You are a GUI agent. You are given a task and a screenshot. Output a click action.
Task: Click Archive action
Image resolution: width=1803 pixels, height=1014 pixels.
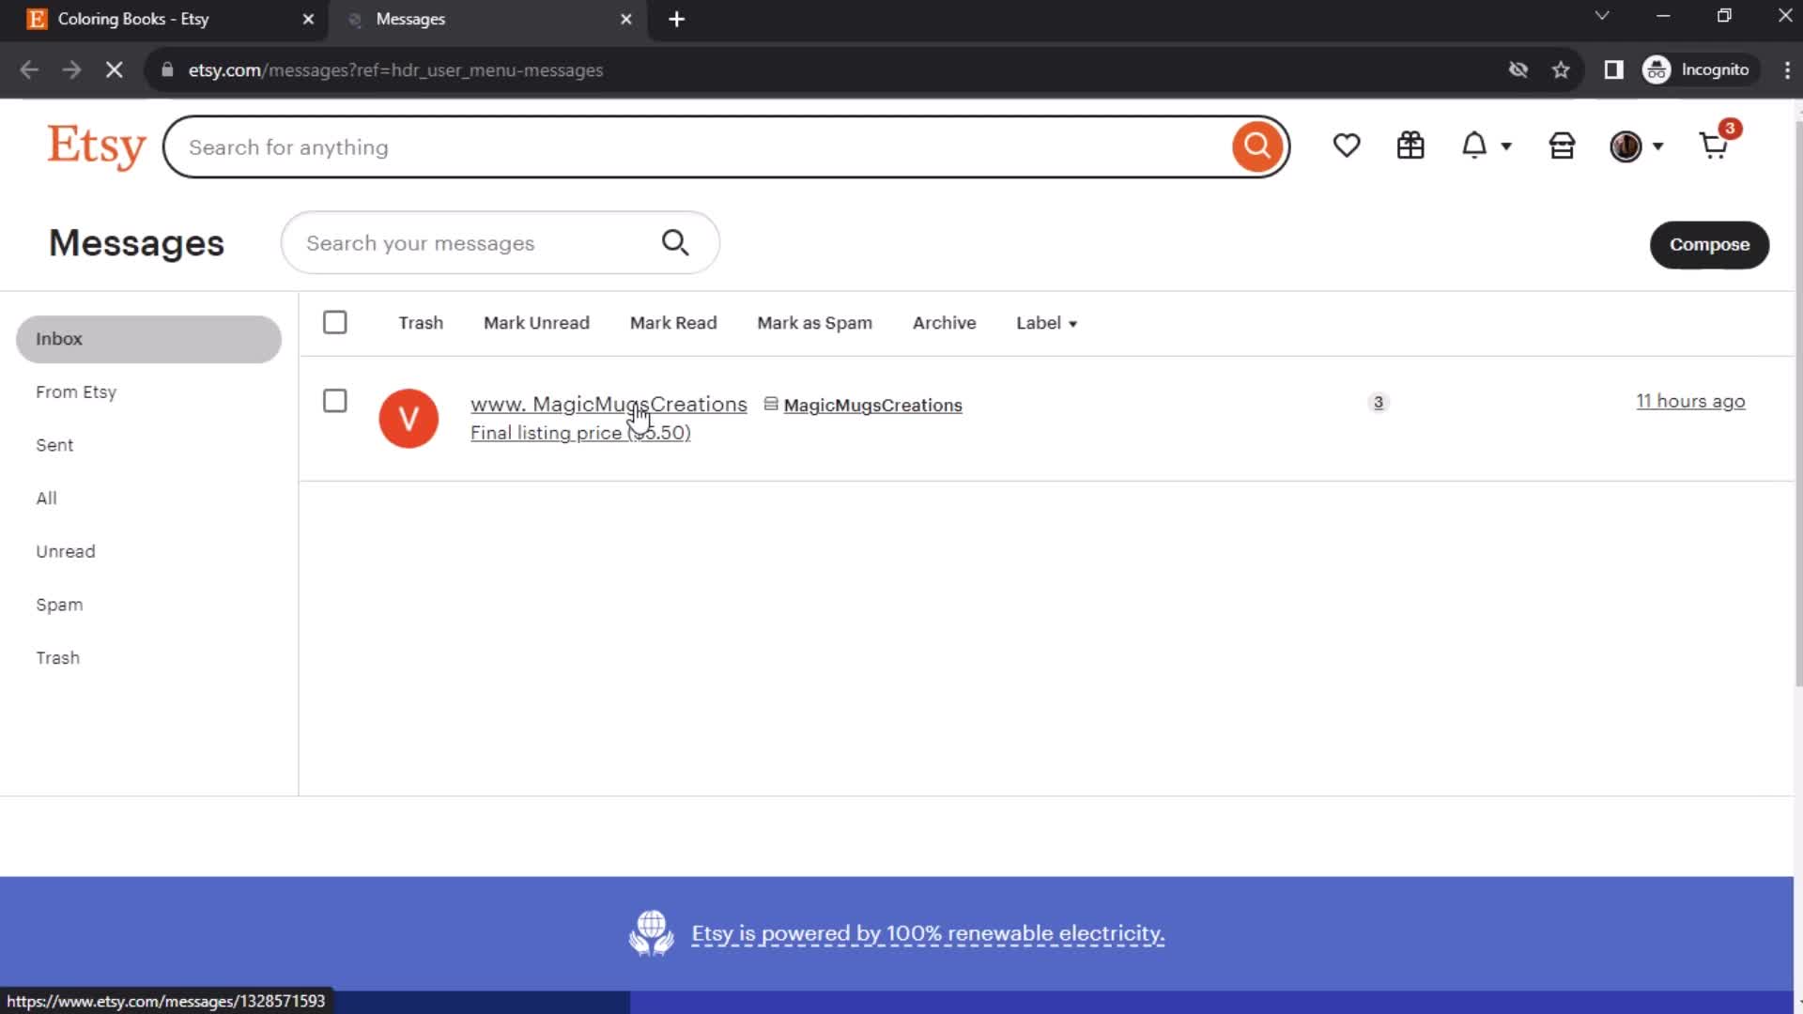[x=944, y=323]
